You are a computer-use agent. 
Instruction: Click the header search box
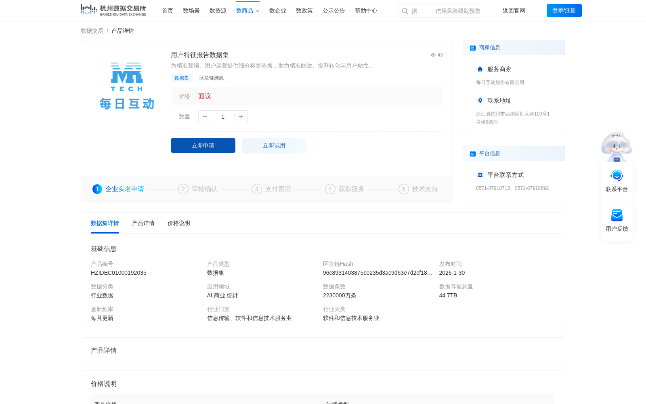[439, 11]
